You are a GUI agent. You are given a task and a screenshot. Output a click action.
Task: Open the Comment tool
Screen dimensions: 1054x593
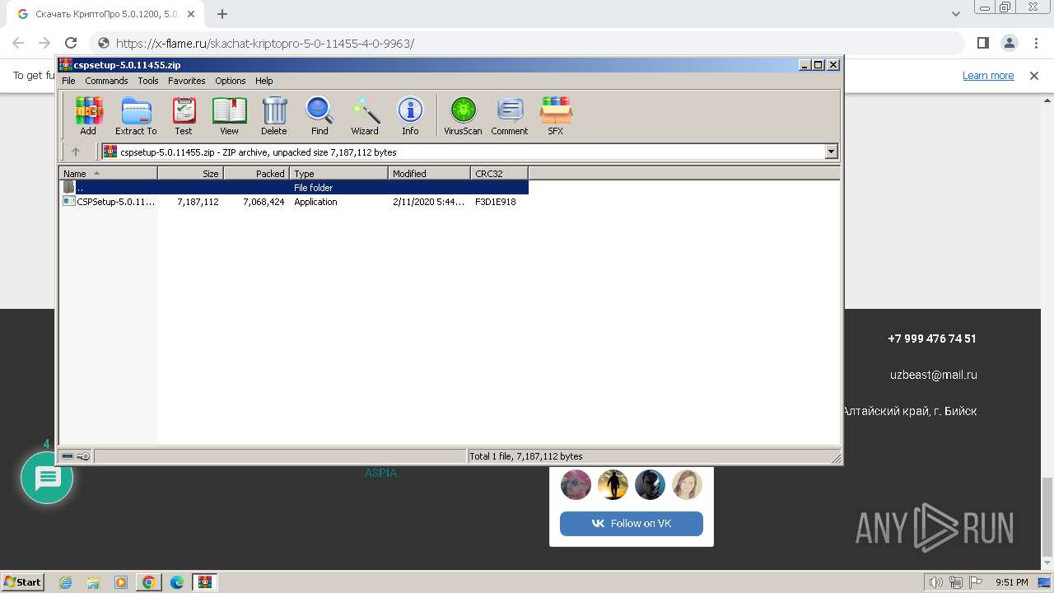510,115
